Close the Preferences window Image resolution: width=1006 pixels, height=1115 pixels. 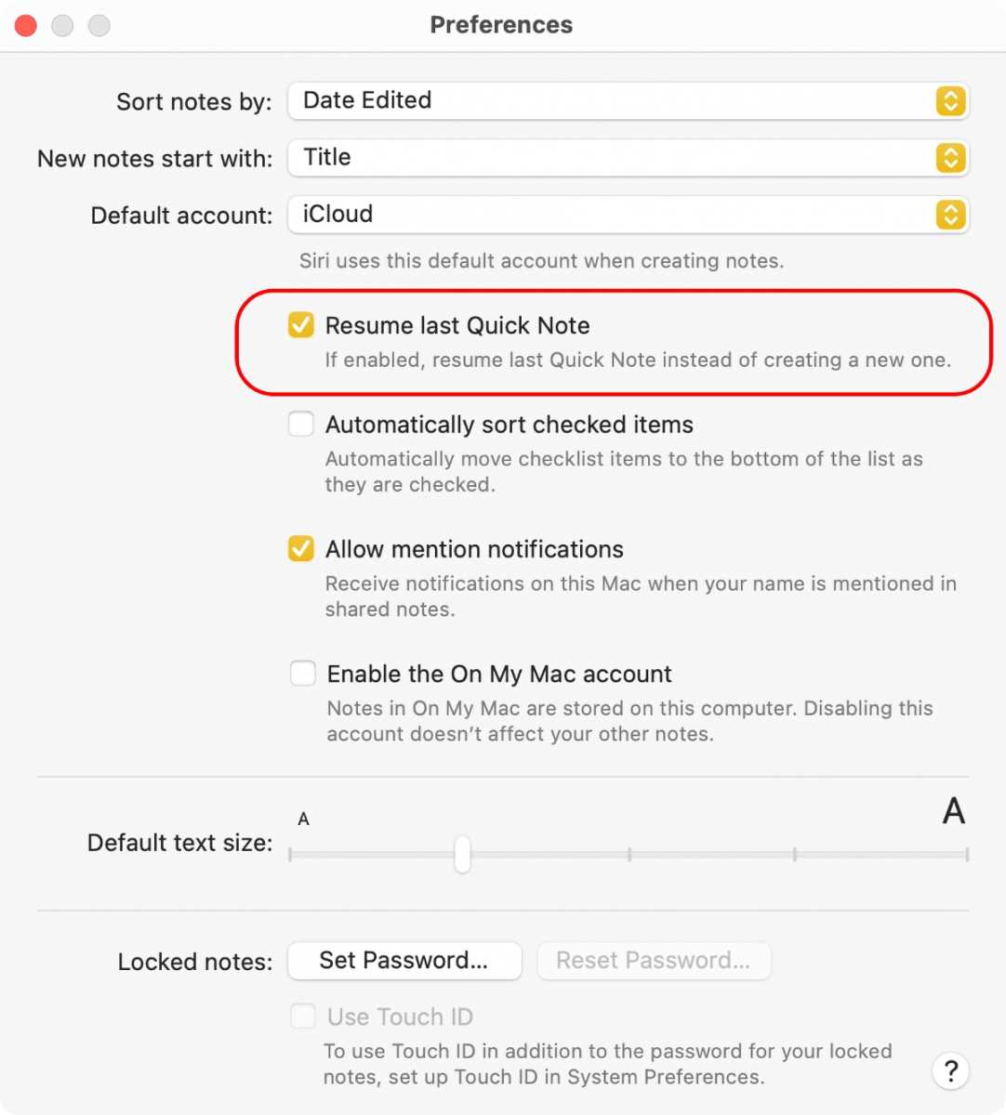26,25
